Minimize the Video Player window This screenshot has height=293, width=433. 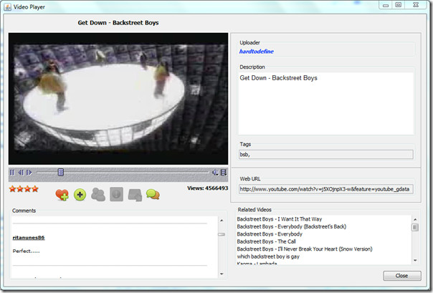click(x=386, y=5)
